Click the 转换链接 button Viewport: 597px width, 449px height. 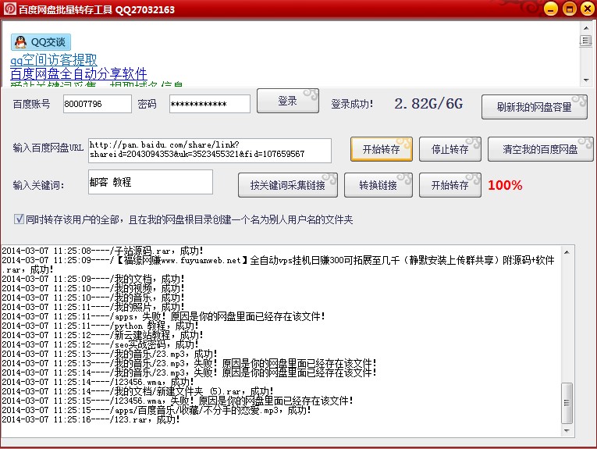pyautogui.click(x=378, y=185)
